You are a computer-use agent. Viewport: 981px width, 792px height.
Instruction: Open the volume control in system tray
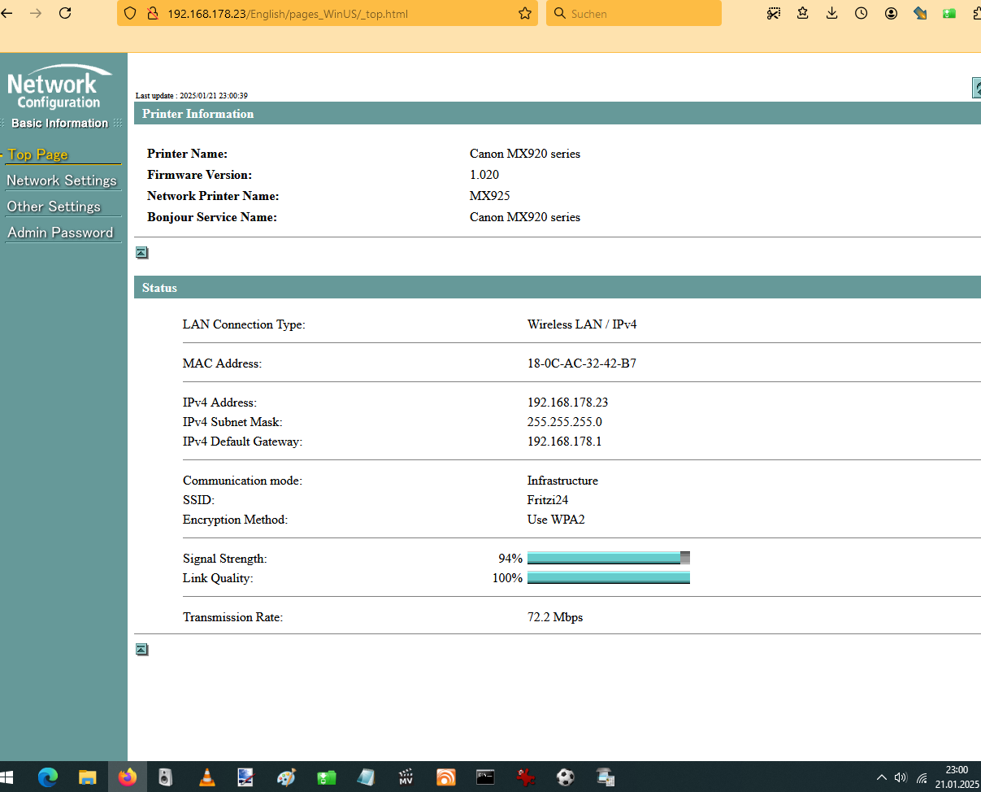[901, 777]
